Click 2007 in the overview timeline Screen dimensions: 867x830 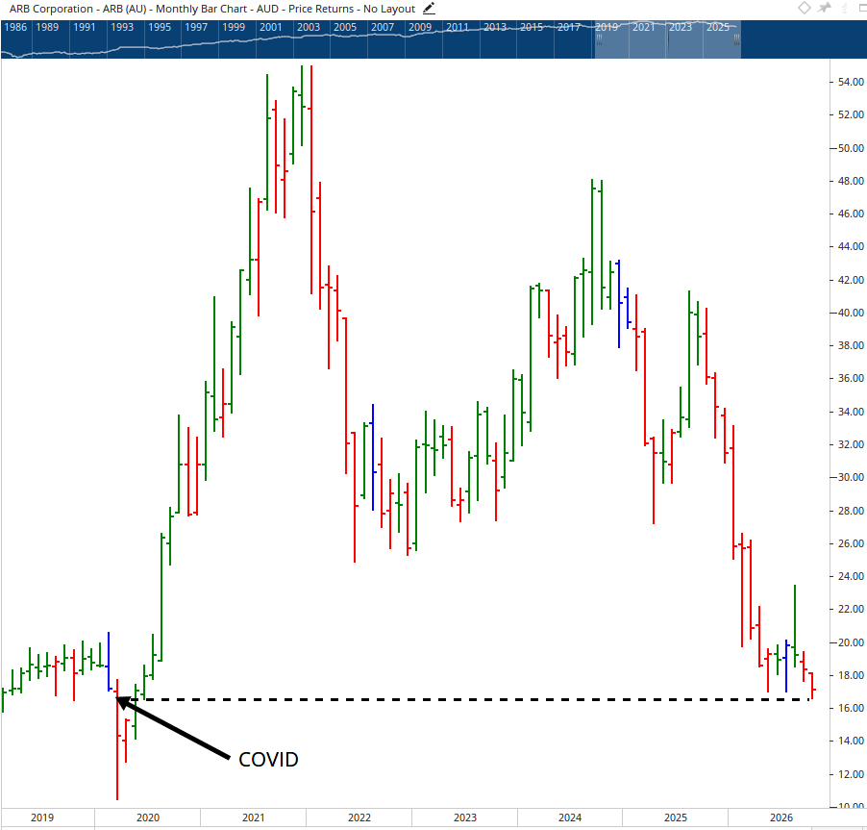click(x=383, y=27)
